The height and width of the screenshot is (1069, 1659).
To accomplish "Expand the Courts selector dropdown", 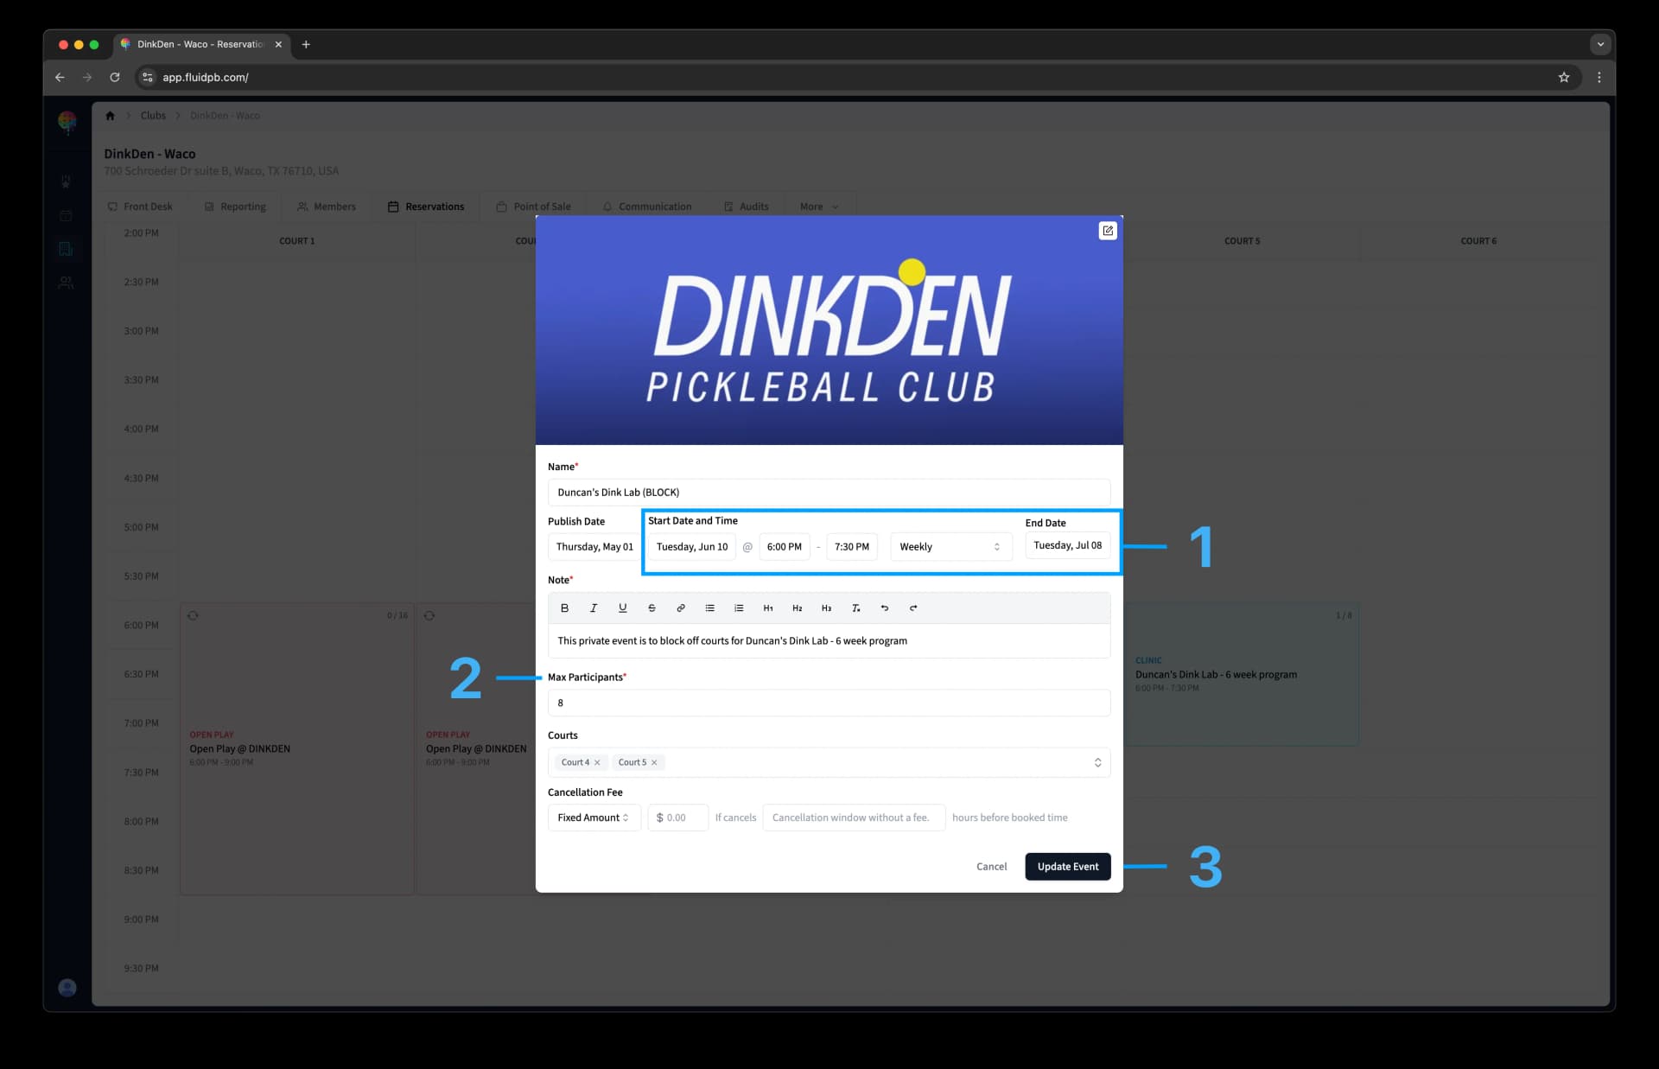I will coord(1097,762).
